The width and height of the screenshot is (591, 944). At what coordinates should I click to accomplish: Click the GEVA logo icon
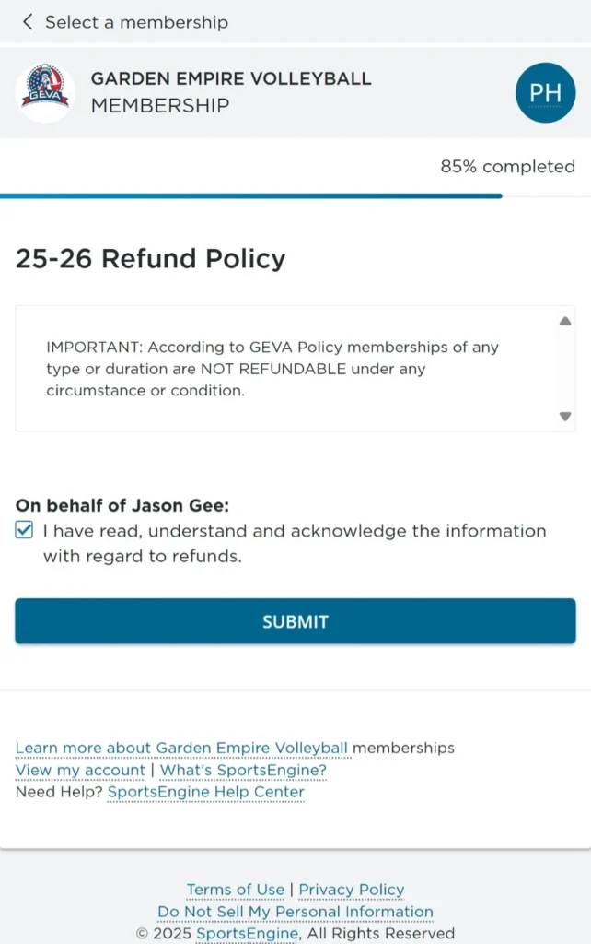[45, 92]
